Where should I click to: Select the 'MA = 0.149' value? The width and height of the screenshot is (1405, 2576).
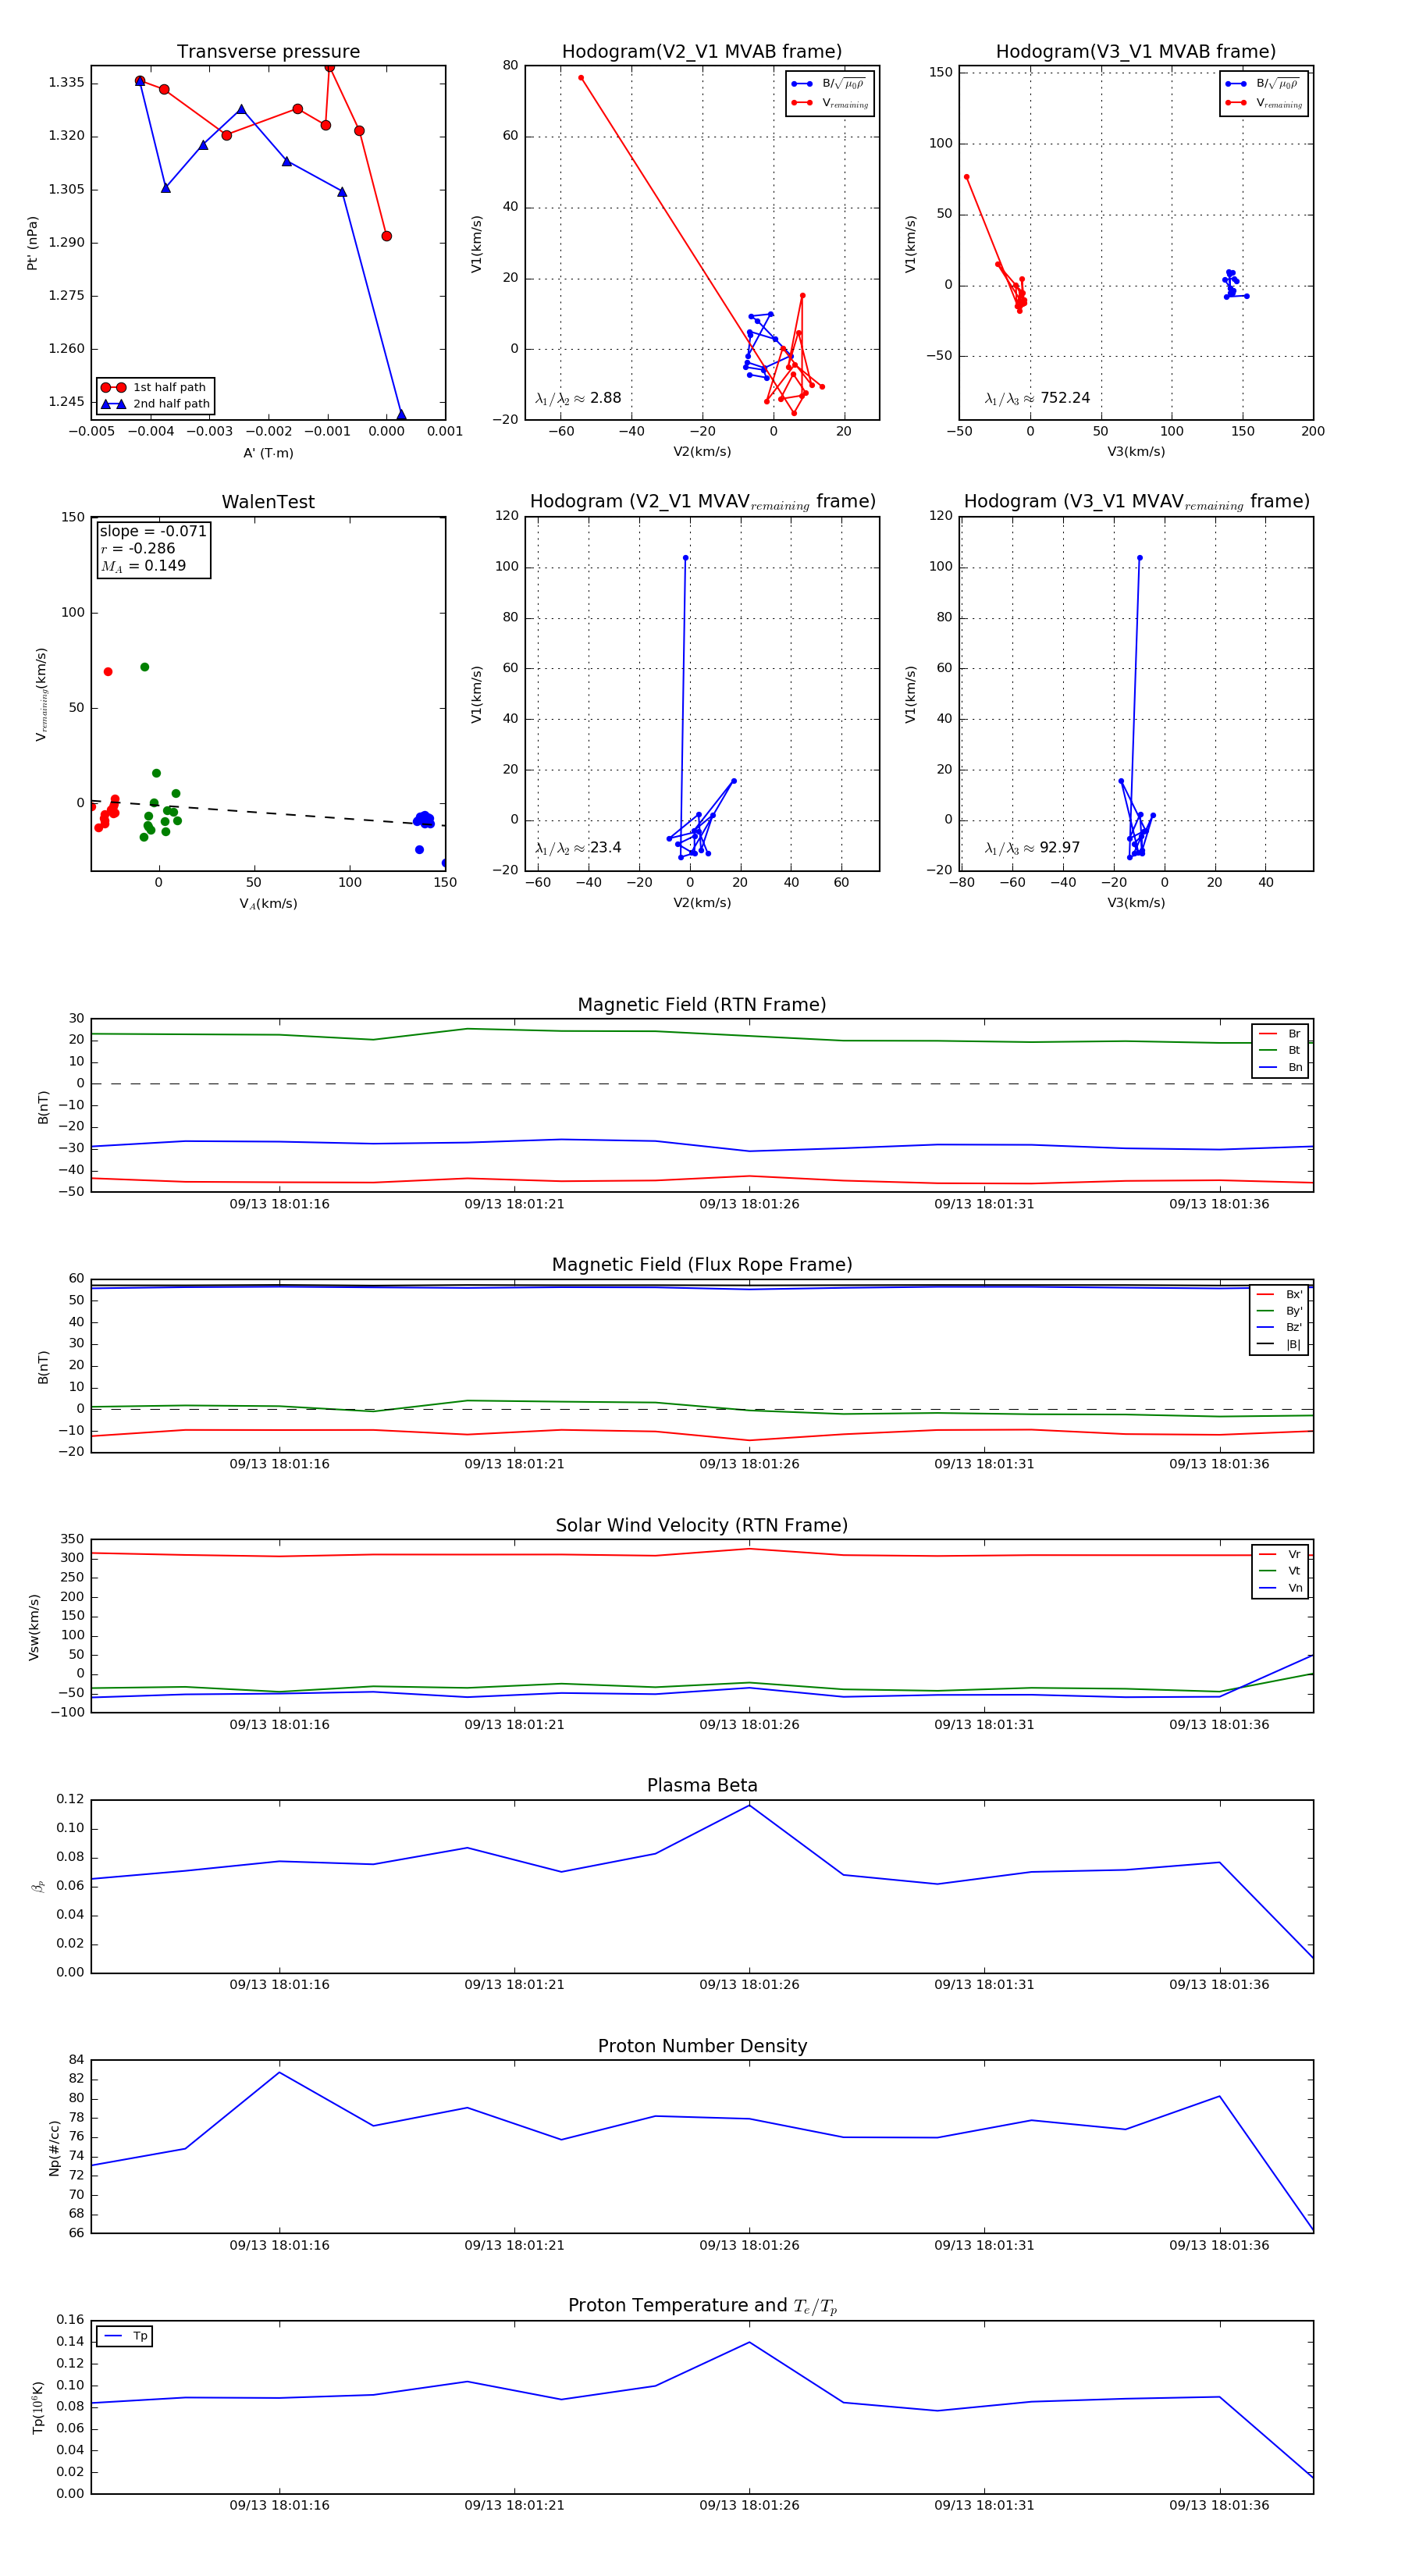pos(142,566)
